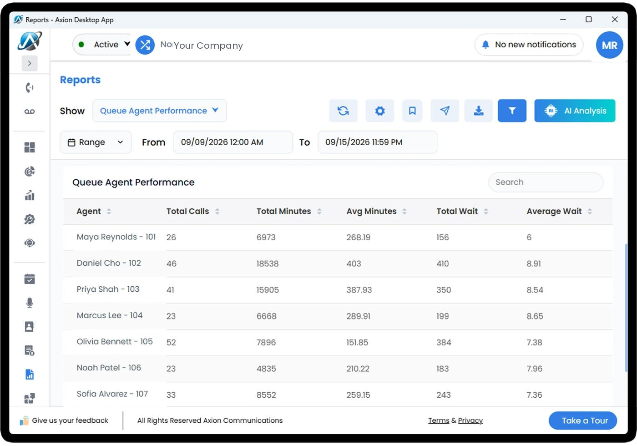
Task: Select the Daniel Cho - 102 row
Action: point(338,264)
